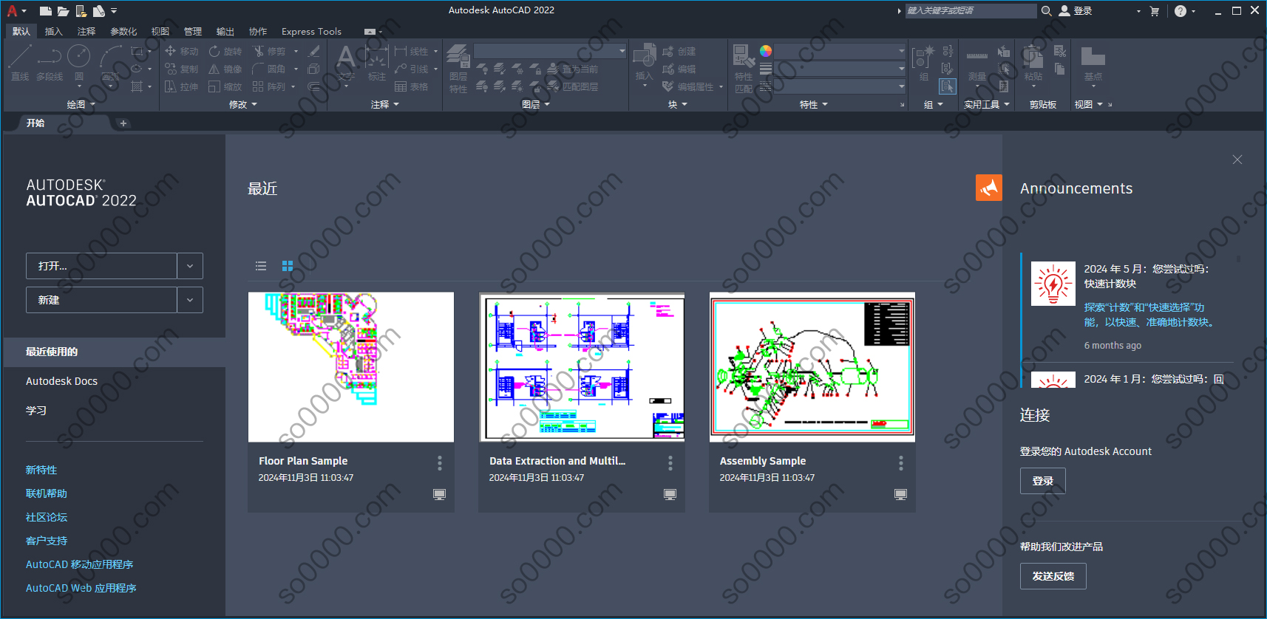Click the Sign in (登录) button under Connect
1267x619 pixels.
click(1043, 481)
